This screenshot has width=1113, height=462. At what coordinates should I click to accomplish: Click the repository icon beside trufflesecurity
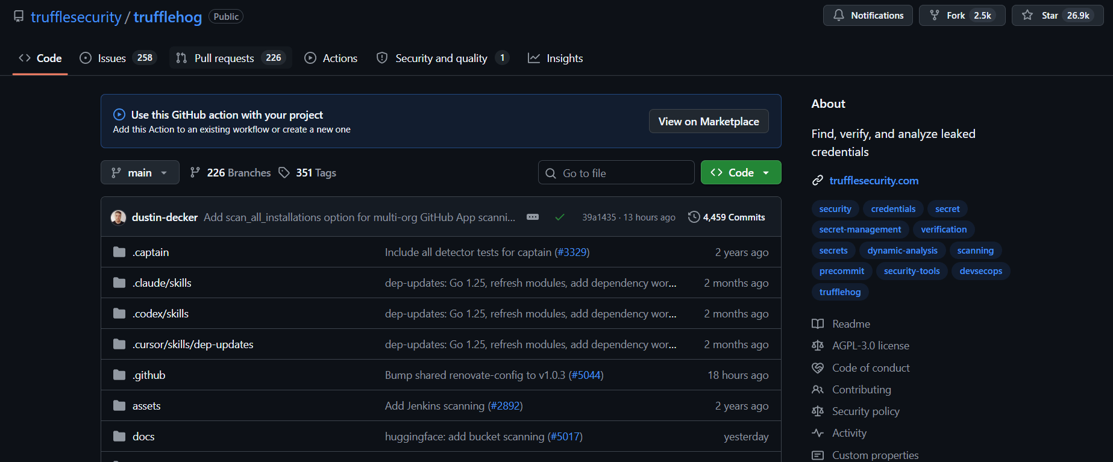point(19,16)
